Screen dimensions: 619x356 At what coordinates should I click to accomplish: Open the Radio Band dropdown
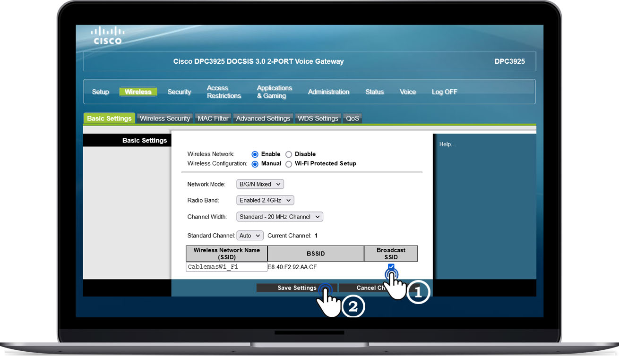265,200
